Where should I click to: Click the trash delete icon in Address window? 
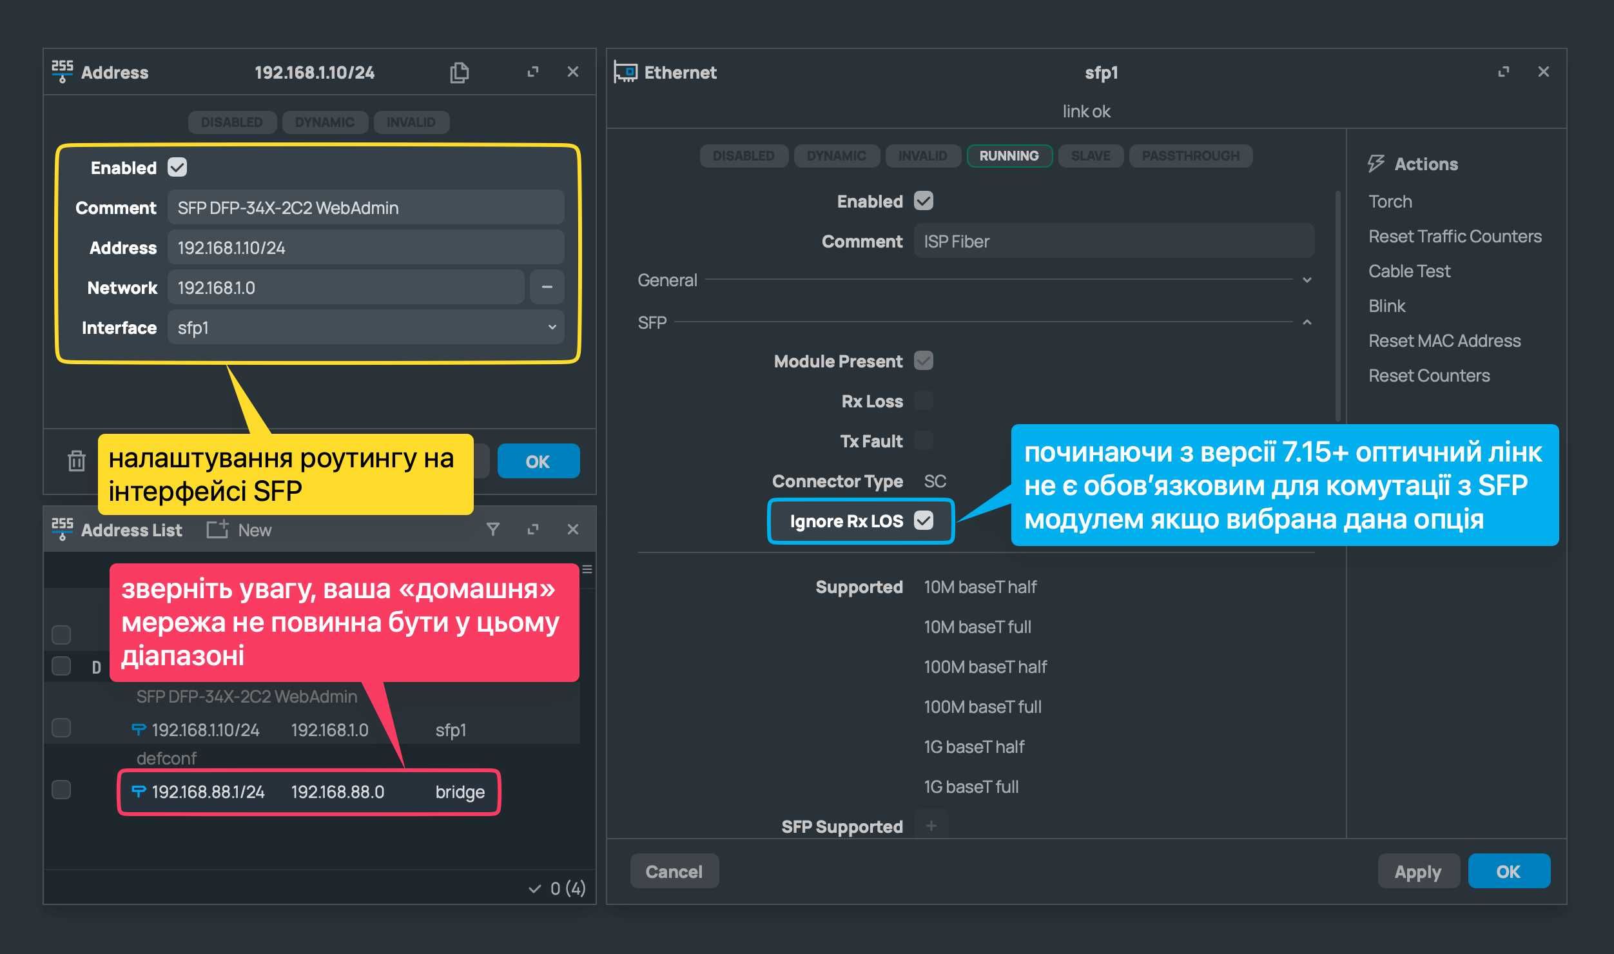tap(77, 461)
